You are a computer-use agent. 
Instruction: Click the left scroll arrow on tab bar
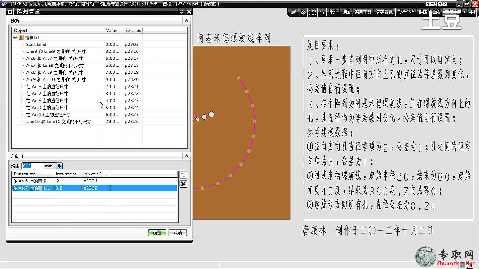[321, 12]
